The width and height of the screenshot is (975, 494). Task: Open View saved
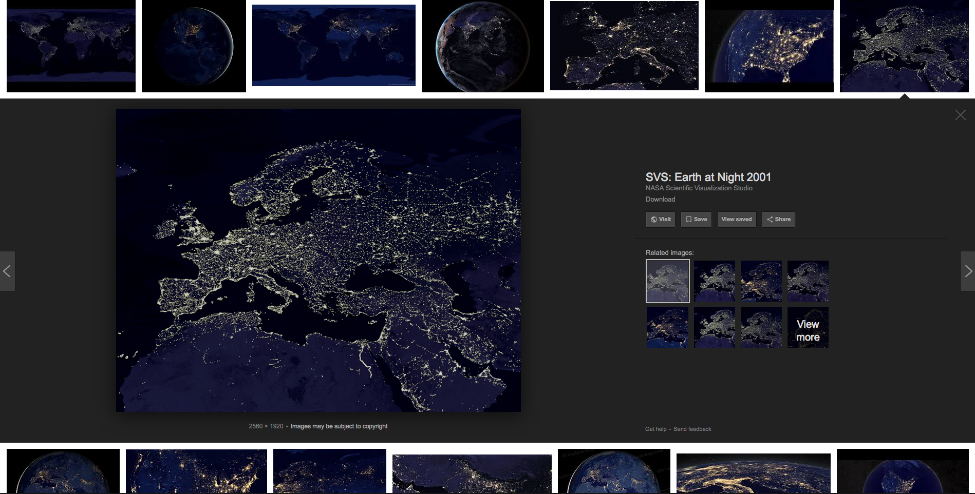click(x=737, y=220)
